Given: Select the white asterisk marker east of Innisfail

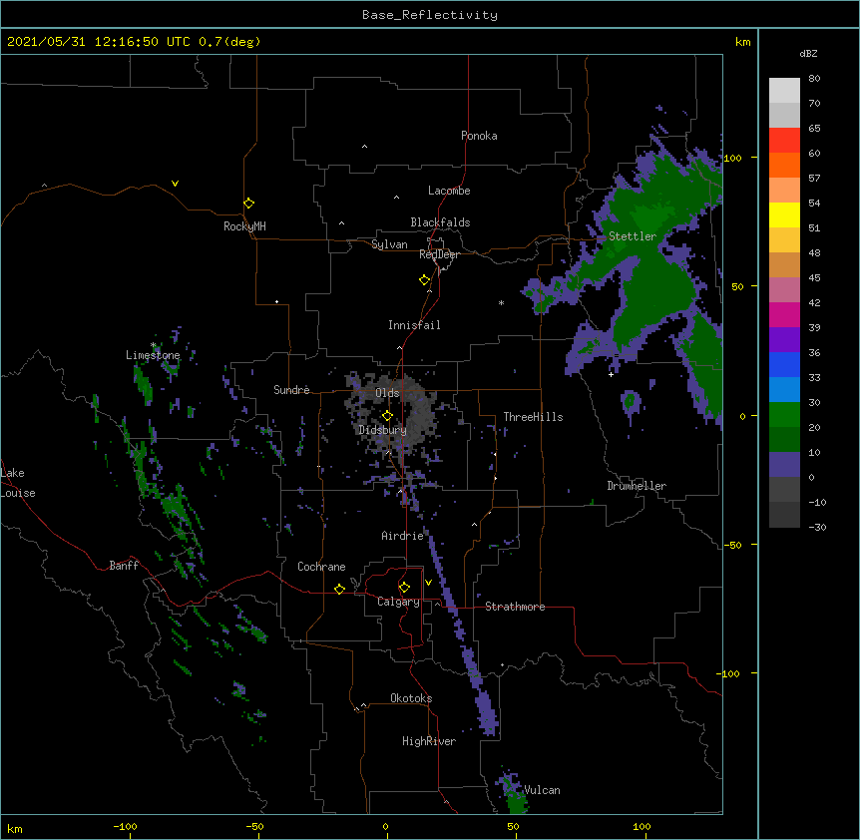Looking at the screenshot, I should [501, 302].
